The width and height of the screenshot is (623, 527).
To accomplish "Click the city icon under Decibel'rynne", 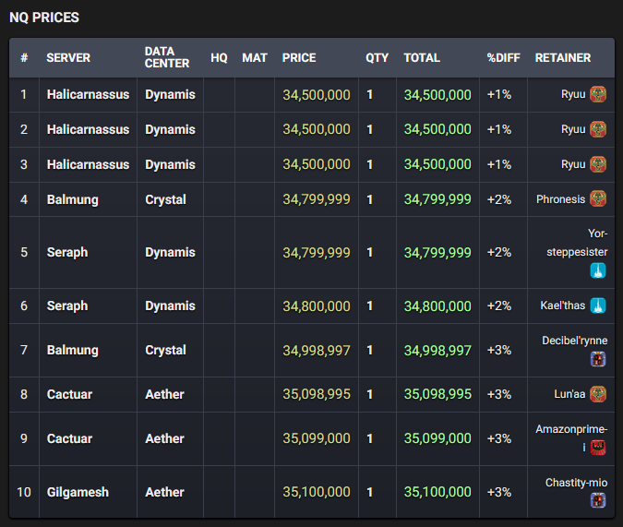I will (x=598, y=359).
